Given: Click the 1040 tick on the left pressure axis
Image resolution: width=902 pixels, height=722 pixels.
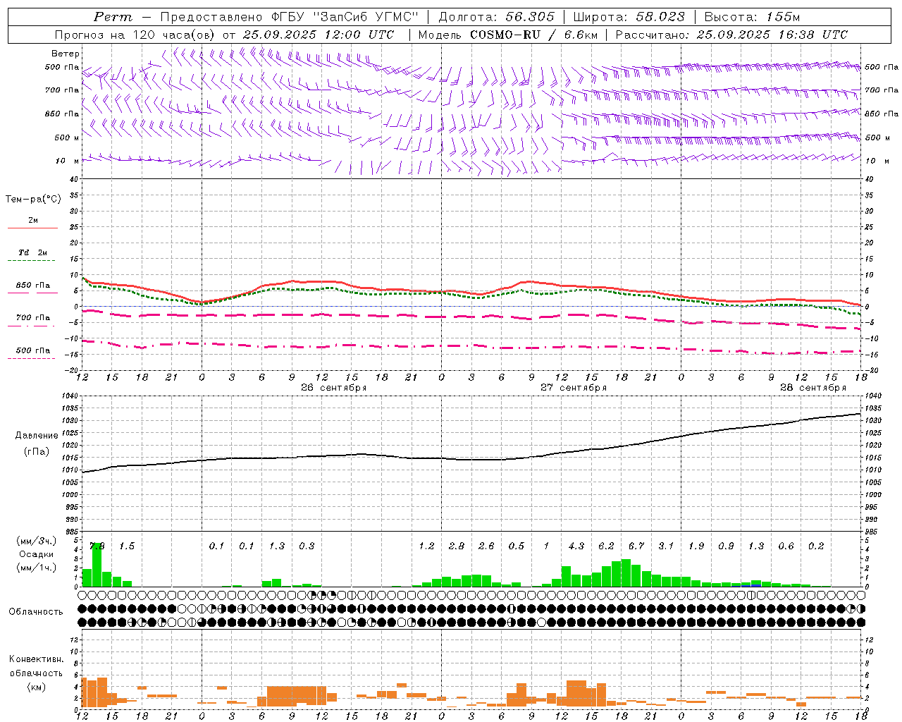Looking at the screenshot, I should pos(70,396).
